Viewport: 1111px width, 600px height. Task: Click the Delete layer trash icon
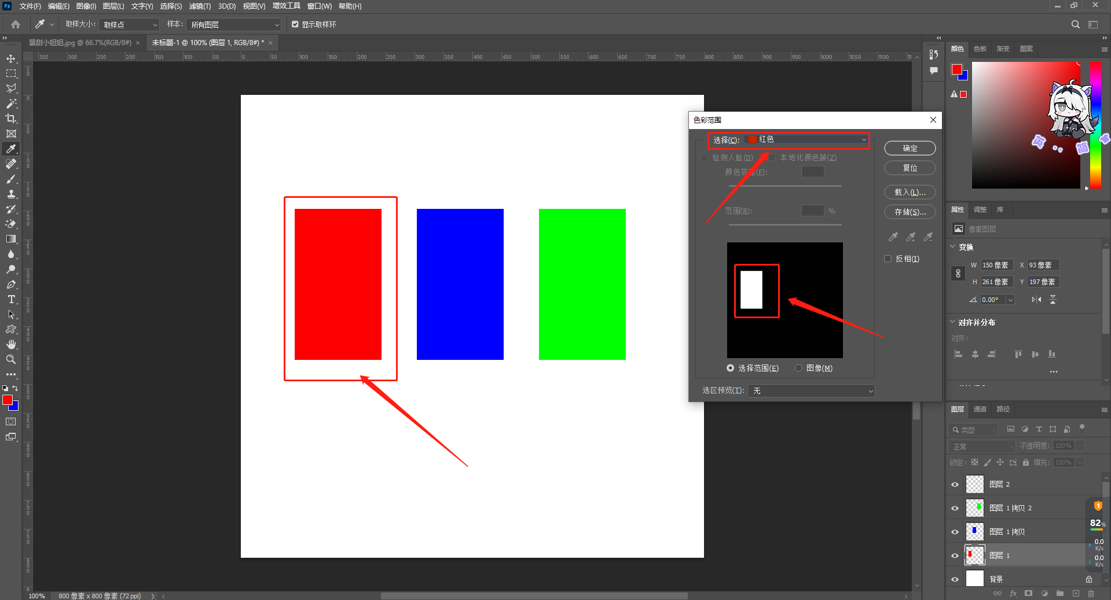[1091, 594]
